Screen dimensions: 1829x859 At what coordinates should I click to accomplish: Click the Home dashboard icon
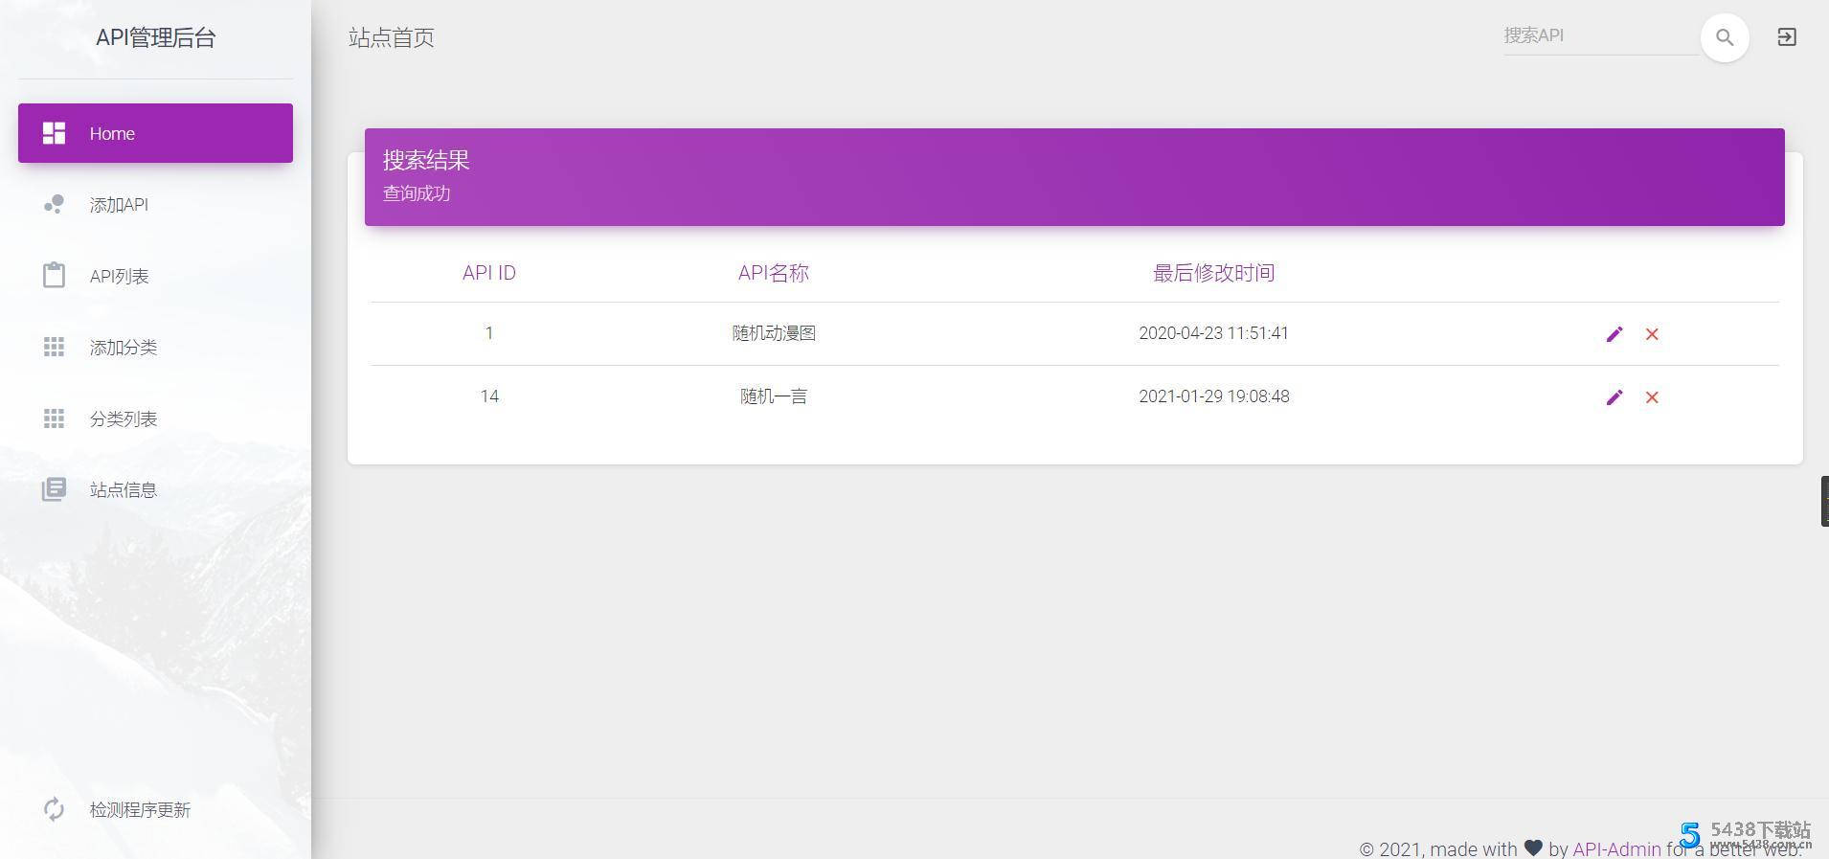(x=54, y=133)
